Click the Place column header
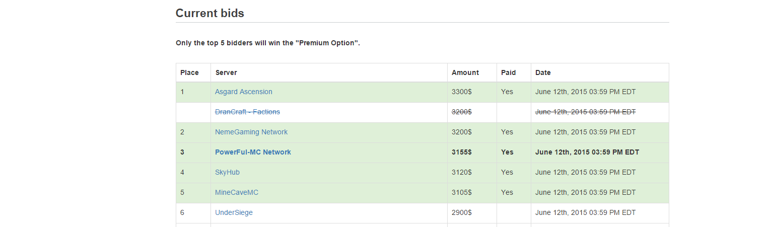The height and width of the screenshot is (227, 771). [x=189, y=72]
